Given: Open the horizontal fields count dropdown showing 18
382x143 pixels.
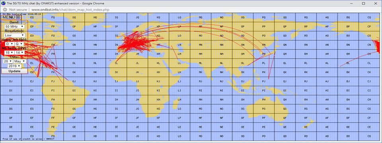Looking at the screenshot, I should click(x=10, y=52).
